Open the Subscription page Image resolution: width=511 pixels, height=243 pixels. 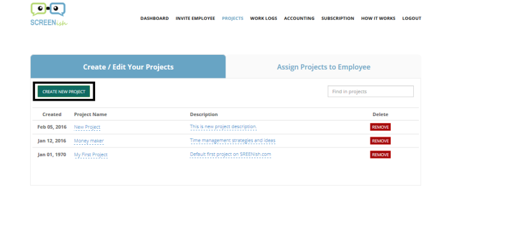click(x=338, y=18)
